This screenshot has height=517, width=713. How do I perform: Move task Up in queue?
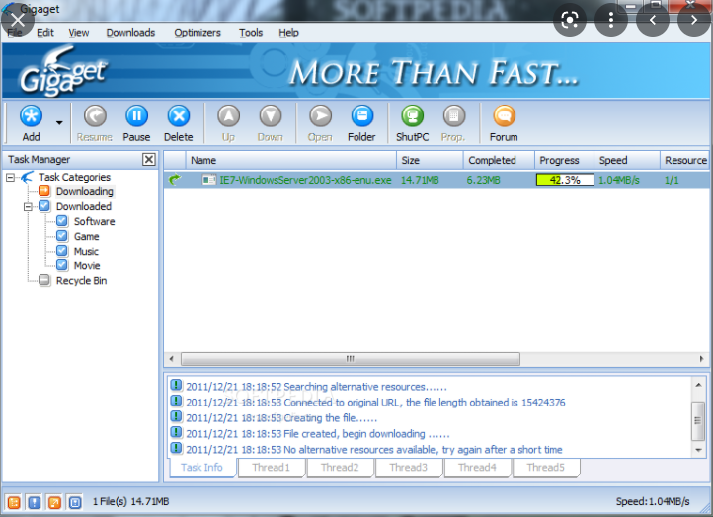[x=229, y=115]
